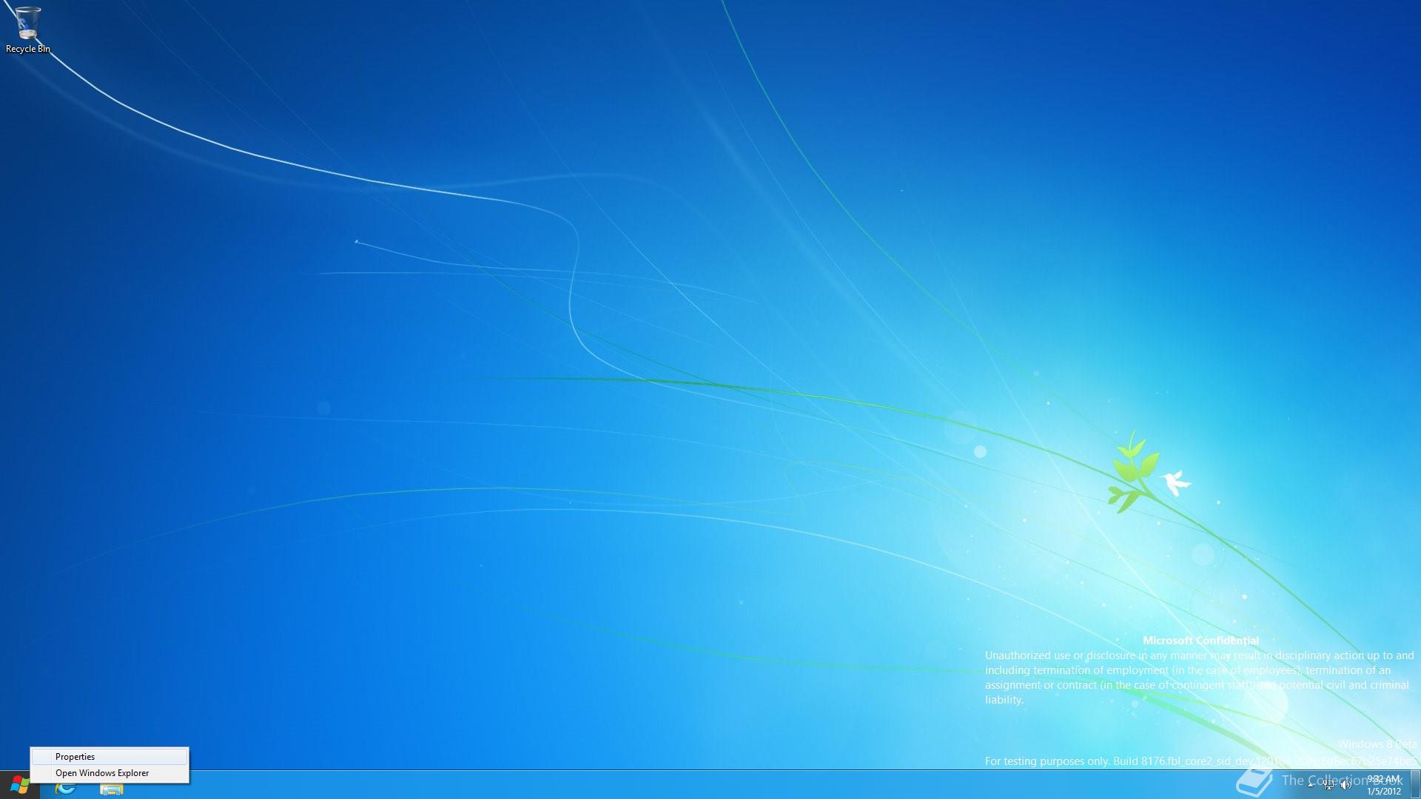Image resolution: width=1421 pixels, height=799 pixels.
Task: Click the Windows 8 Beta watermark text
Action: 1377,744
